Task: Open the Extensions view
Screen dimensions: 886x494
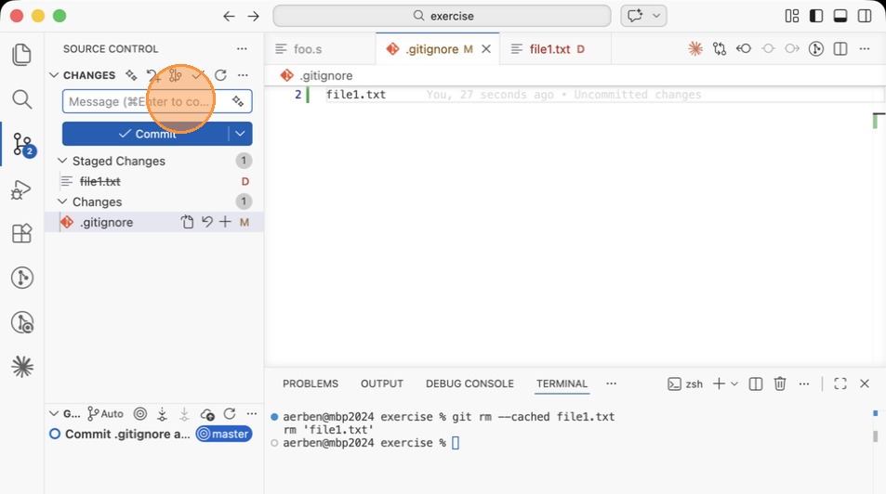Action: (x=21, y=234)
